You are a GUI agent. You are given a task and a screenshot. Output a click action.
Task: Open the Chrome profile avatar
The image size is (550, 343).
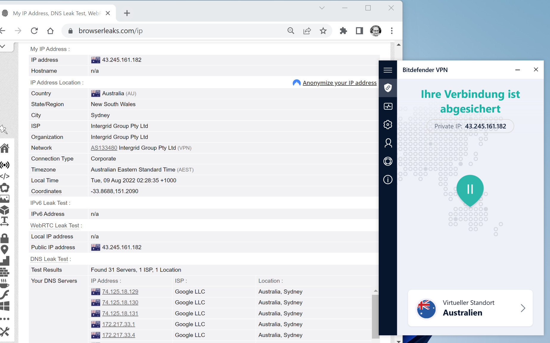click(x=375, y=31)
